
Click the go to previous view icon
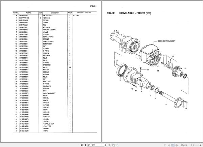point(113,145)
